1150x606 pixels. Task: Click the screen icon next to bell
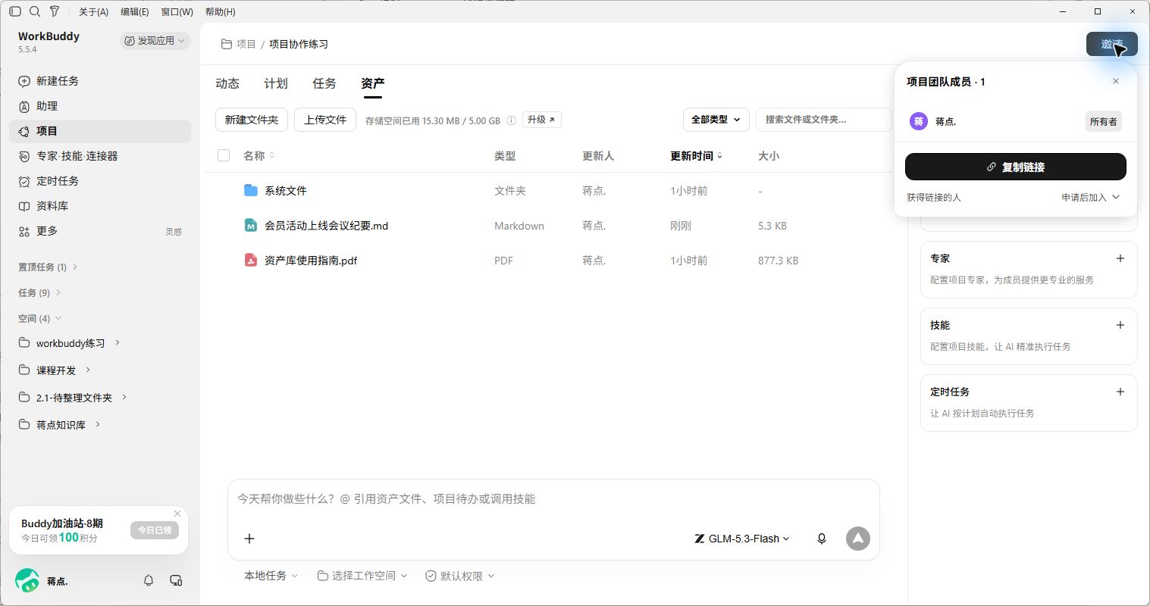click(176, 580)
